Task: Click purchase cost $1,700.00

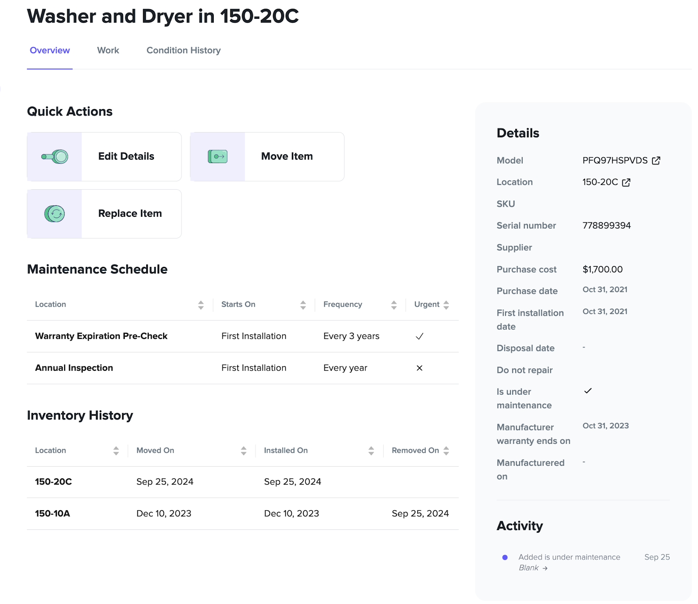Action: click(x=602, y=270)
